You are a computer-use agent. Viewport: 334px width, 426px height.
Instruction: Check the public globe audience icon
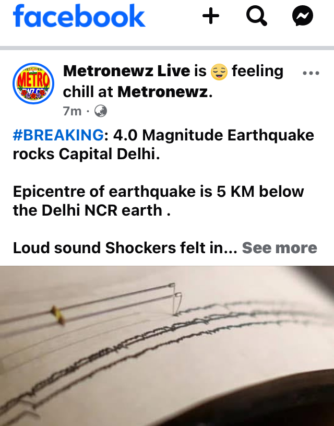101,111
